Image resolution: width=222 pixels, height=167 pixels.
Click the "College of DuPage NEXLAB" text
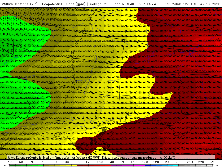pos(112,4)
